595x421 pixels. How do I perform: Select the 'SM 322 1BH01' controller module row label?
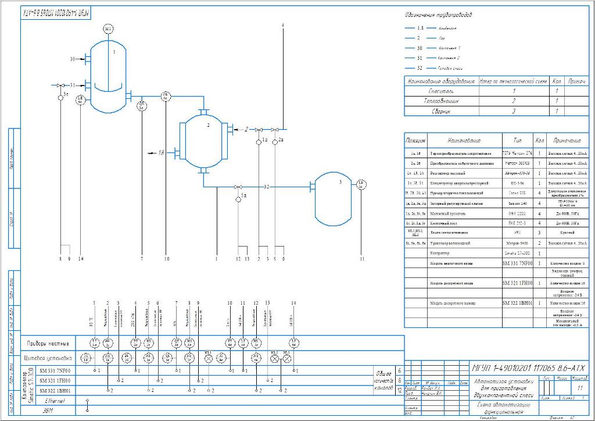pos(55,391)
